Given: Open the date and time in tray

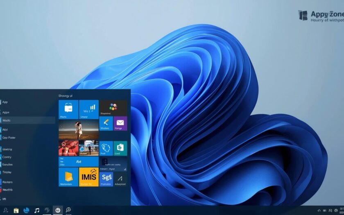Looking at the screenshot, I should (342, 210).
